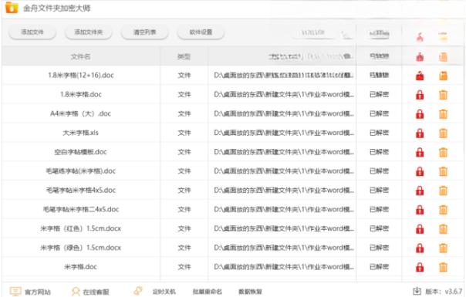Screen dimensions: 466x297
Task: Click lock icon for 米字格（绿色）1.5cm.docx
Action: 420,248
